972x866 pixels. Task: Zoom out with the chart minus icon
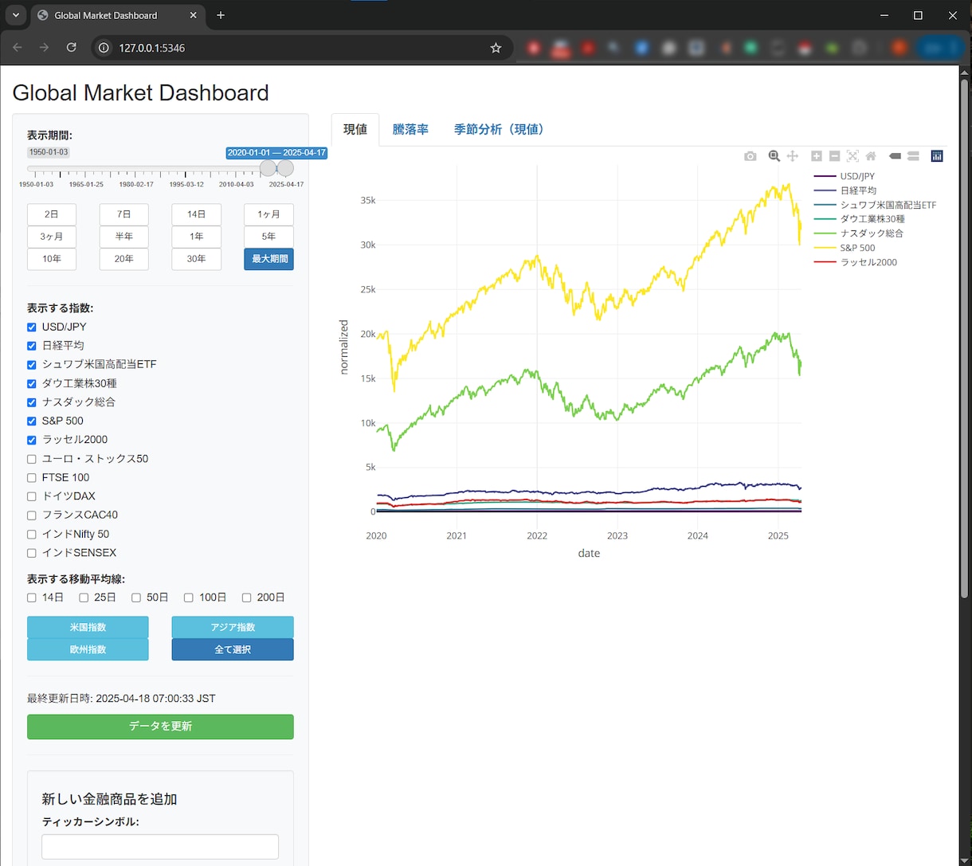[x=834, y=156]
